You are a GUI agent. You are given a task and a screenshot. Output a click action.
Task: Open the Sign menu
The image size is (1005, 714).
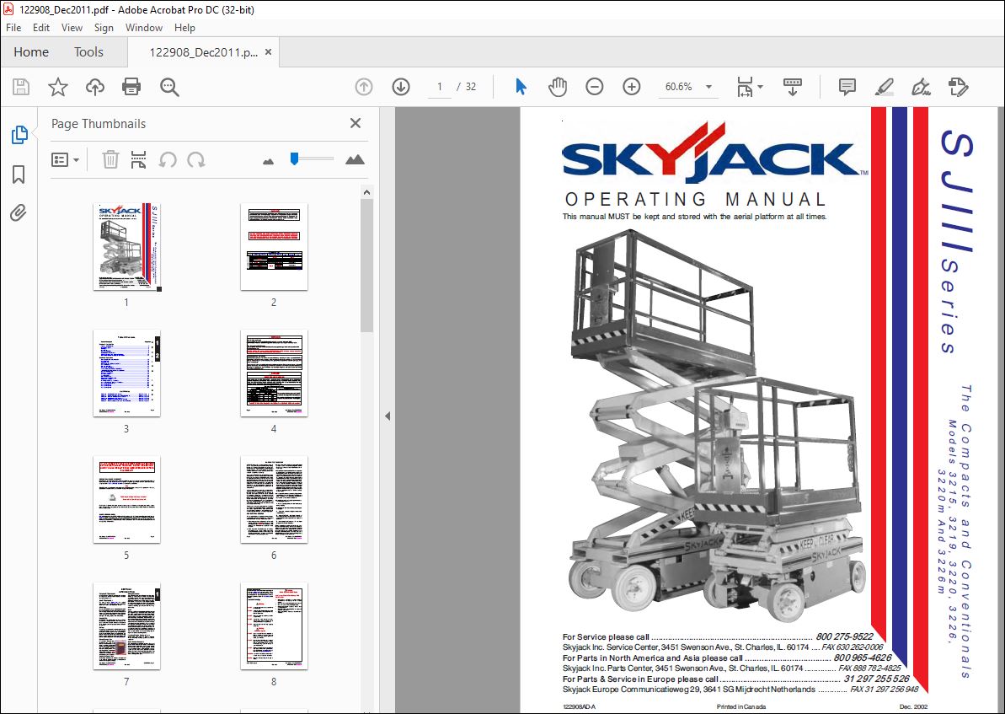tap(104, 28)
